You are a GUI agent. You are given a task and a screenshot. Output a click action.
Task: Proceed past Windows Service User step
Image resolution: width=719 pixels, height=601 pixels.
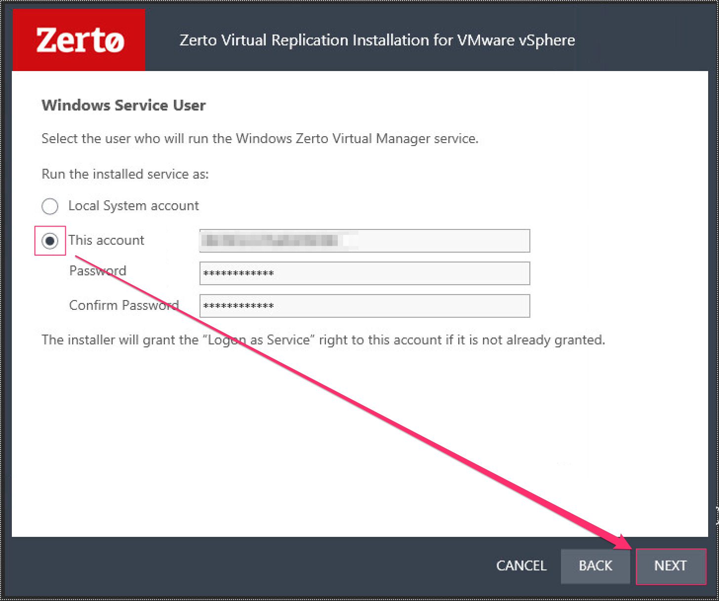point(671,566)
